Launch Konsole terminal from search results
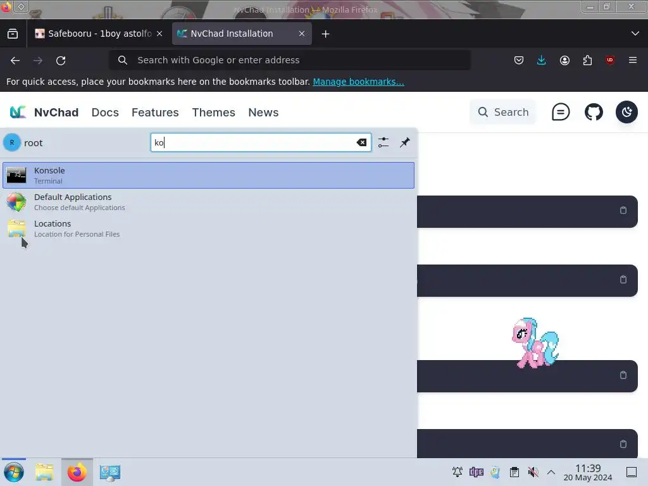This screenshot has height=486, width=648. pyautogui.click(x=208, y=175)
